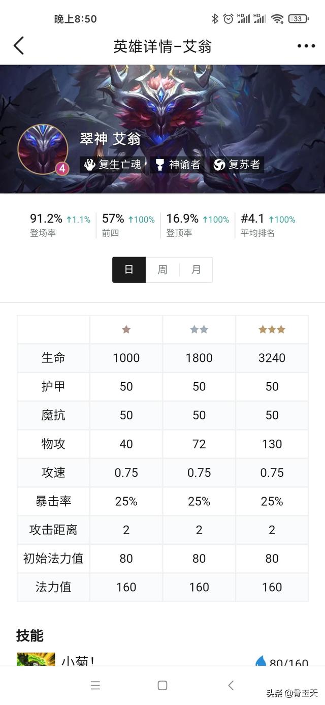Switch to the 日 daily tab
The width and height of the screenshot is (325, 705).
(128, 270)
